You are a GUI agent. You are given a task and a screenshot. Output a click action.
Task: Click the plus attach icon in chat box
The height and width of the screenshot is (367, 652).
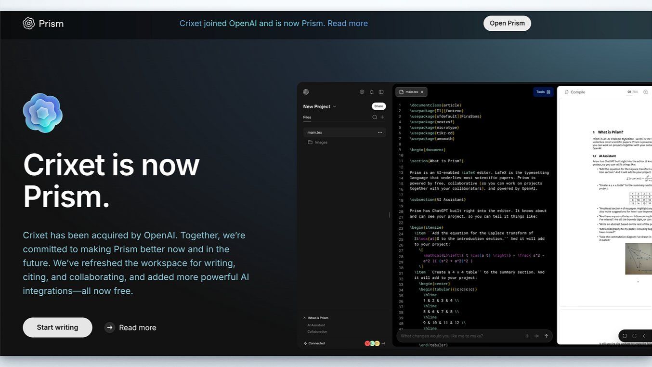coord(527,336)
